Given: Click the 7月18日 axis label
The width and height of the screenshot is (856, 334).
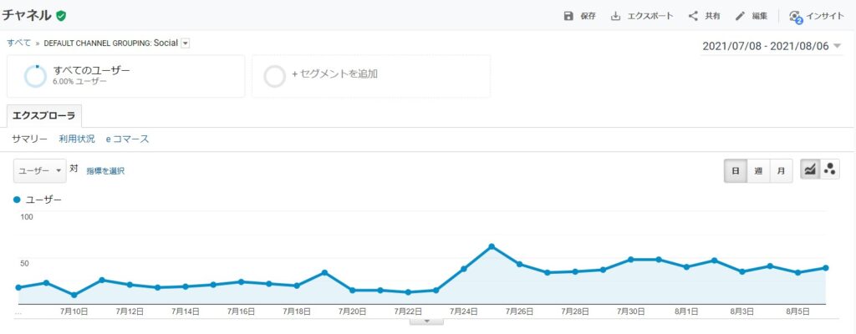Looking at the screenshot, I should (297, 311).
